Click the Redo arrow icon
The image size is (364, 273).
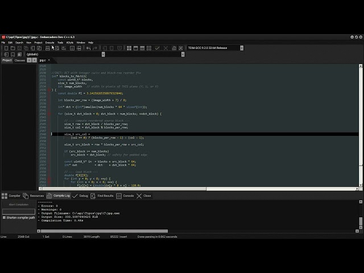(96, 48)
